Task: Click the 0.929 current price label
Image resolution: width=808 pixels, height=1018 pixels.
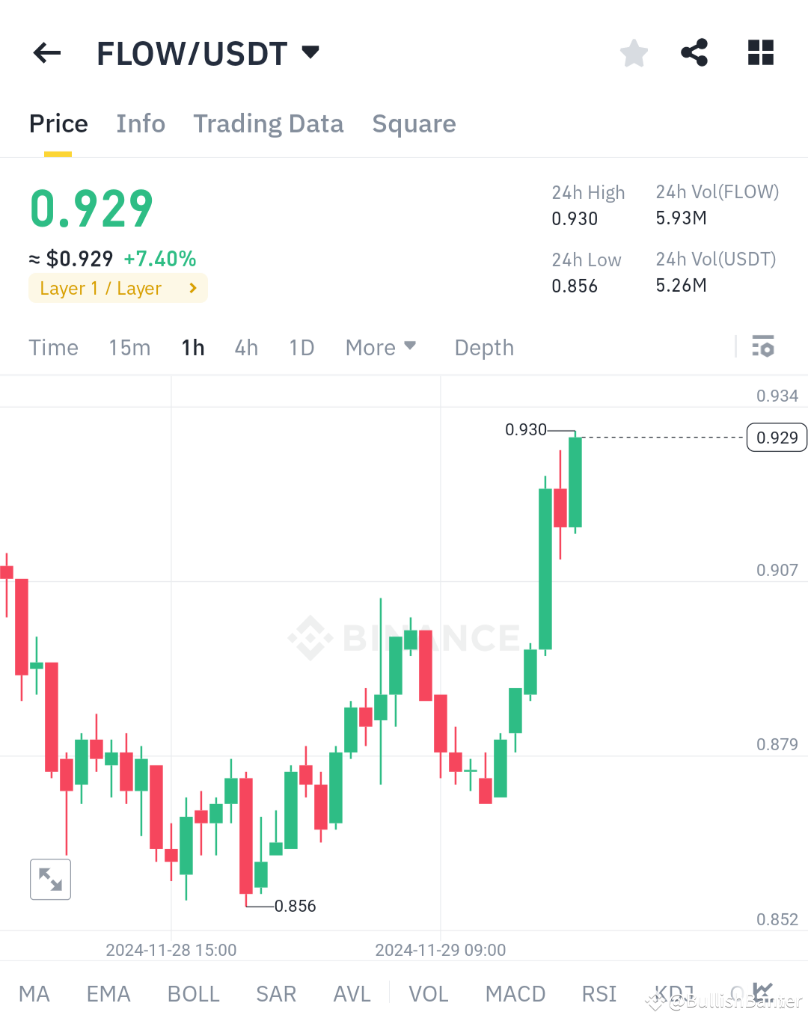Action: point(776,438)
